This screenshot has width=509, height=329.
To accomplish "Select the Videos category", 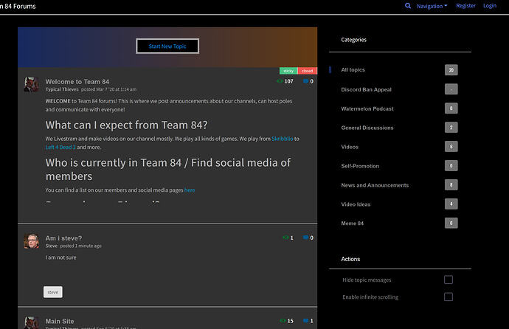I will [x=350, y=147].
